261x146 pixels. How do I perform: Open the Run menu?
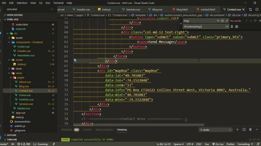(48, 3)
